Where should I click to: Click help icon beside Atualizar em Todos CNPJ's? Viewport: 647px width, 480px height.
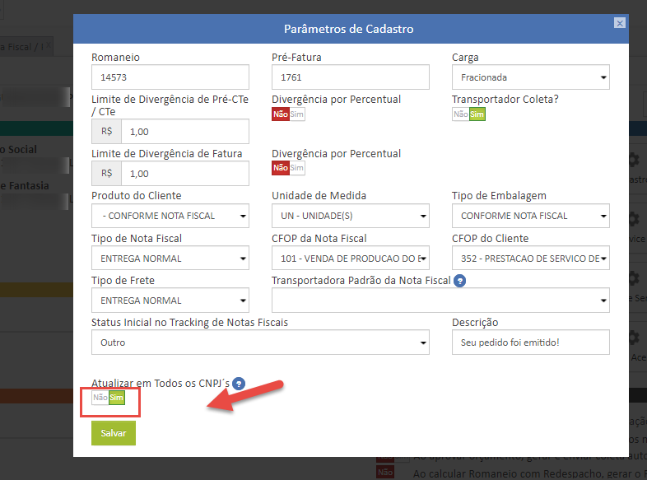(x=239, y=383)
